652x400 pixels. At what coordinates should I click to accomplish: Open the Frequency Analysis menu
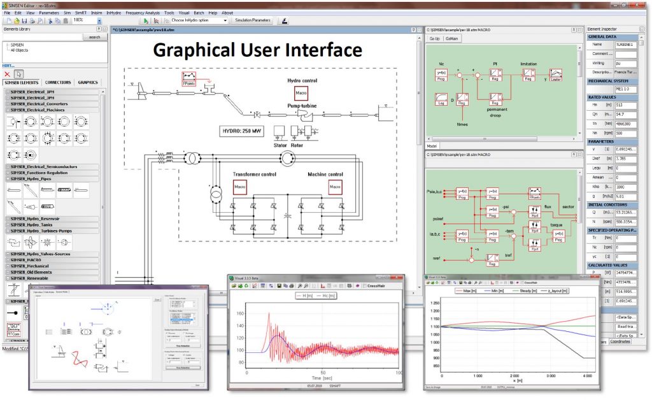click(143, 12)
